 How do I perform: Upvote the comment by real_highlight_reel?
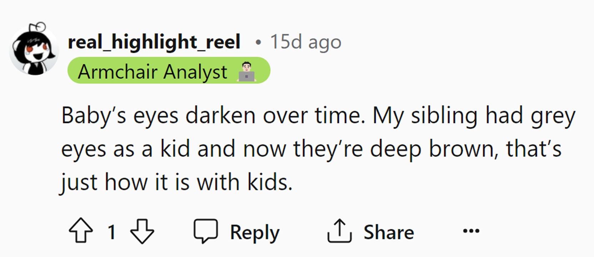click(81, 231)
